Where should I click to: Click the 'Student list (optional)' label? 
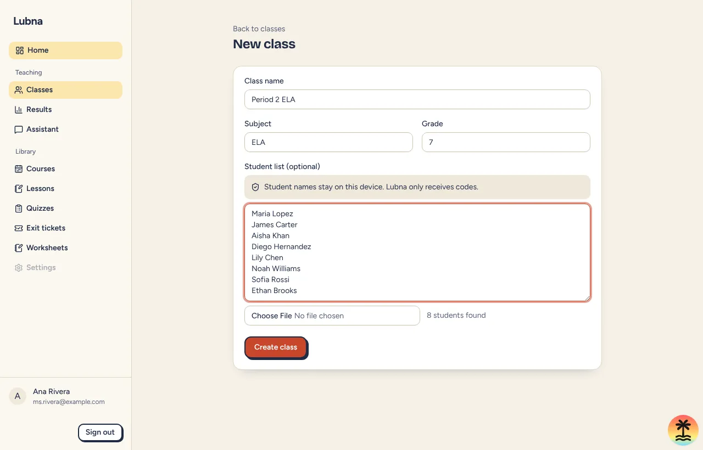point(282,167)
